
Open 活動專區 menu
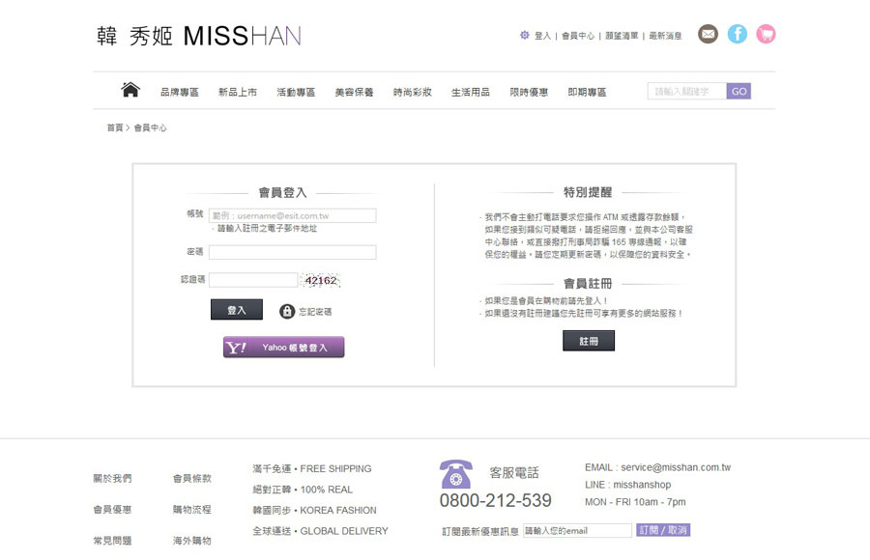tap(296, 92)
